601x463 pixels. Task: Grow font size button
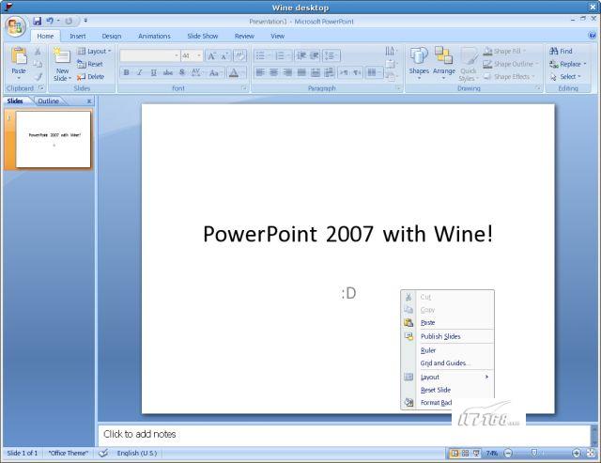click(x=211, y=56)
